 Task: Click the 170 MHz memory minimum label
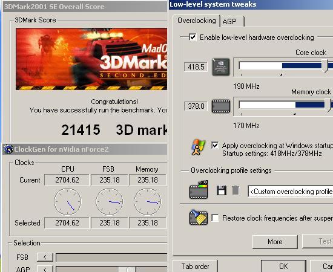click(246, 126)
